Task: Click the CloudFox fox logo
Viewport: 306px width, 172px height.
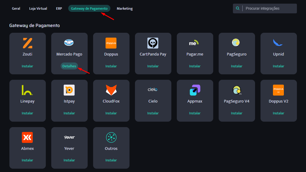Action: (x=111, y=90)
